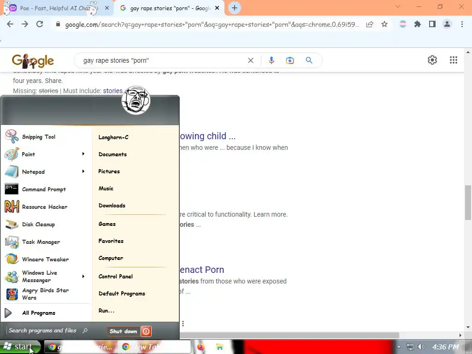Open File Explorer from the taskbar
Image resolution: width=472 pixels, height=354 pixels.
pos(220,347)
